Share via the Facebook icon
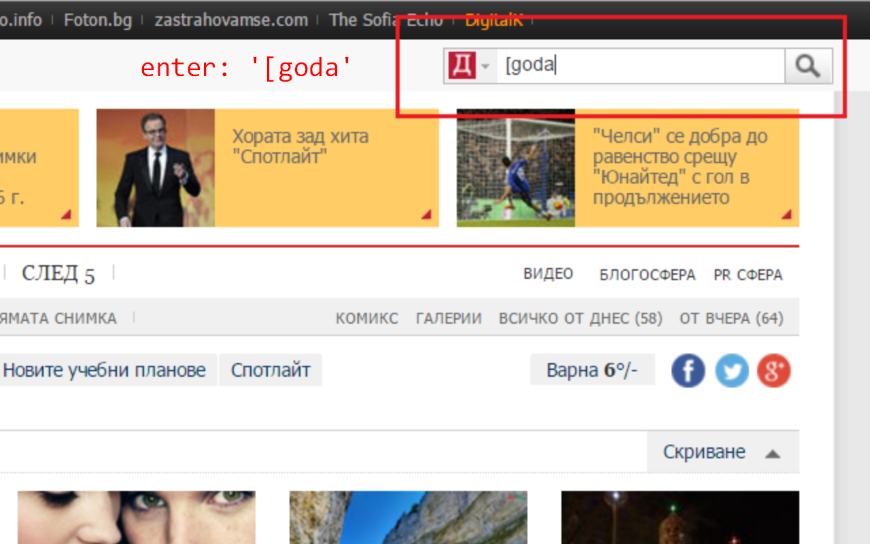Viewport: 870px width, 544px height. click(x=688, y=371)
